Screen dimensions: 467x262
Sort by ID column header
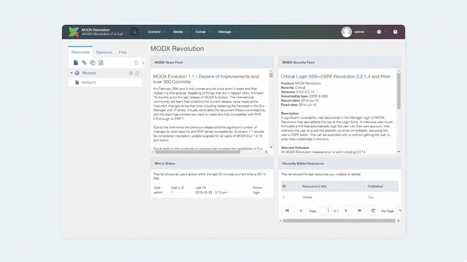coord(290,186)
